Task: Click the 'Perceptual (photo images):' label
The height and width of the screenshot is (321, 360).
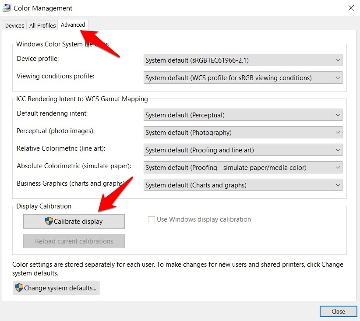Action: click(56, 131)
